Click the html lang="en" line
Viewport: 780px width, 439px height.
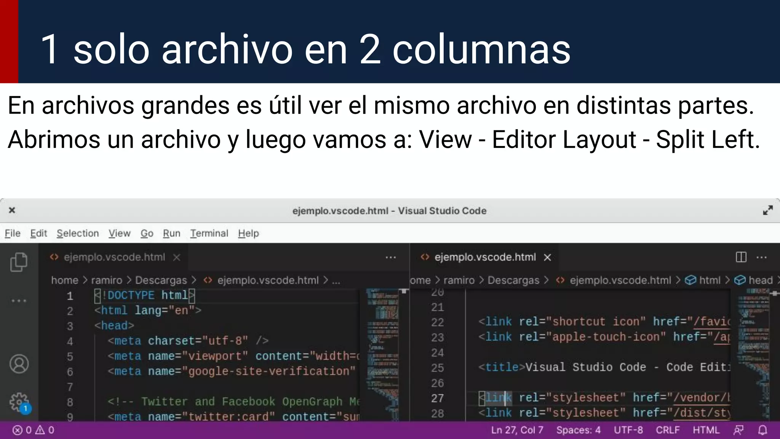[148, 311]
